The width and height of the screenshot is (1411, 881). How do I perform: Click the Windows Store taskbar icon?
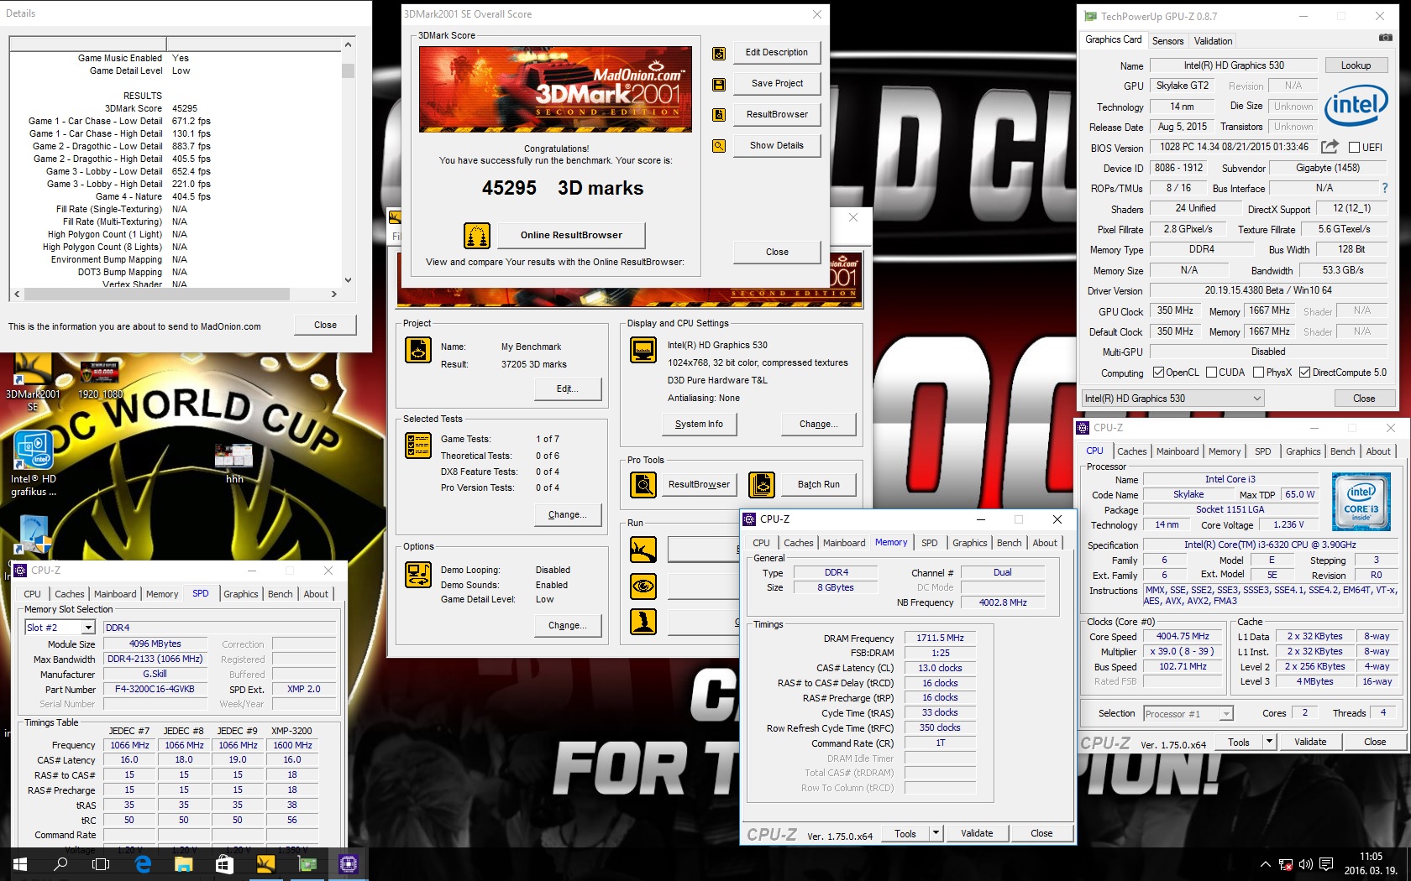pos(224,863)
